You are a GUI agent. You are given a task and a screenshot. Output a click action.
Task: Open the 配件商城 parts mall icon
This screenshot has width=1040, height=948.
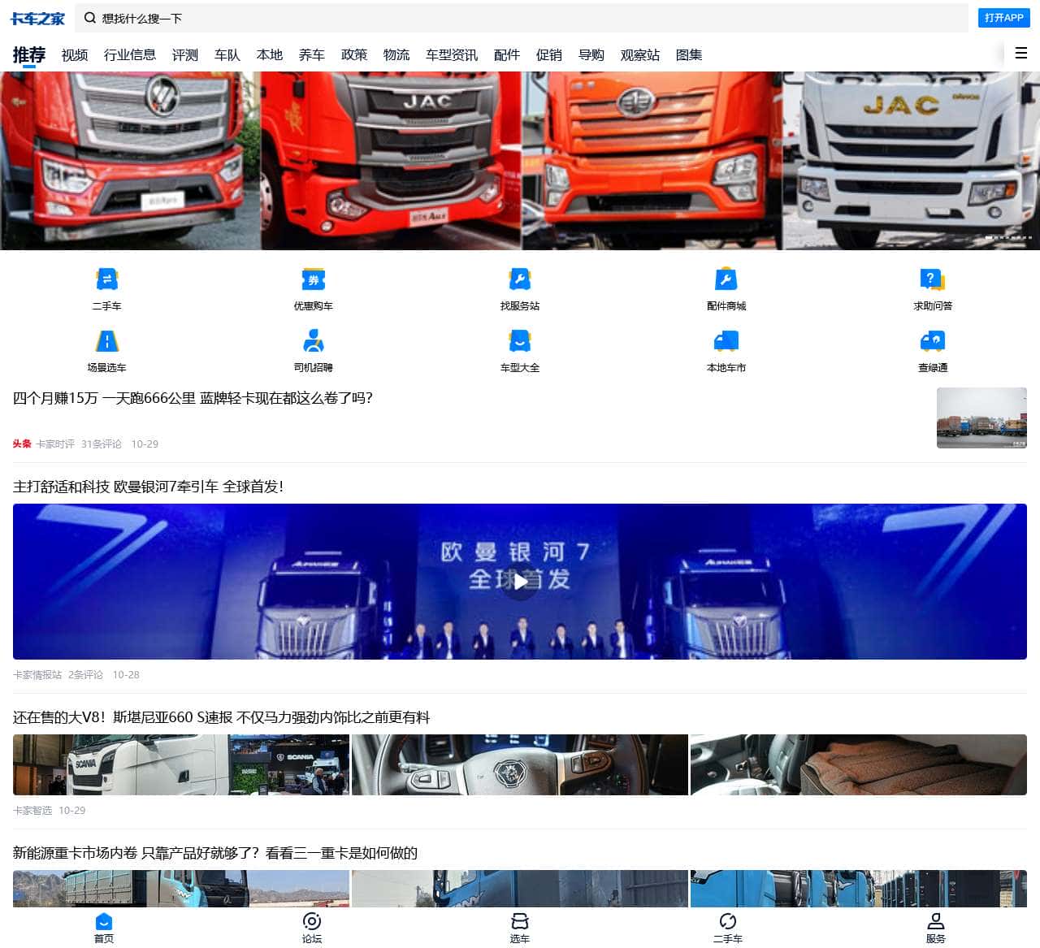[x=726, y=279]
